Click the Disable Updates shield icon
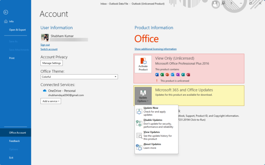 pos(139,123)
